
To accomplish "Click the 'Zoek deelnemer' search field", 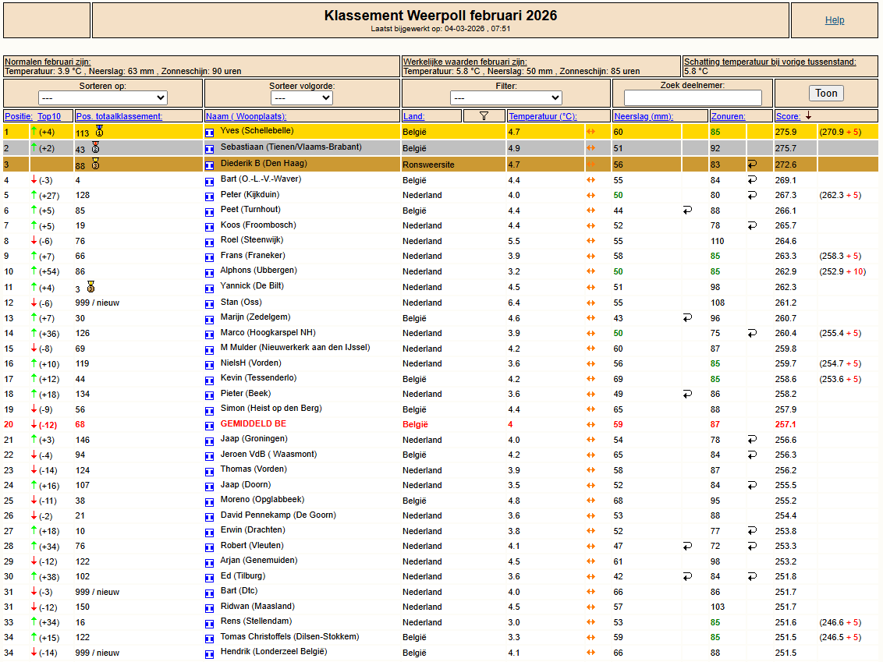I will [693, 98].
